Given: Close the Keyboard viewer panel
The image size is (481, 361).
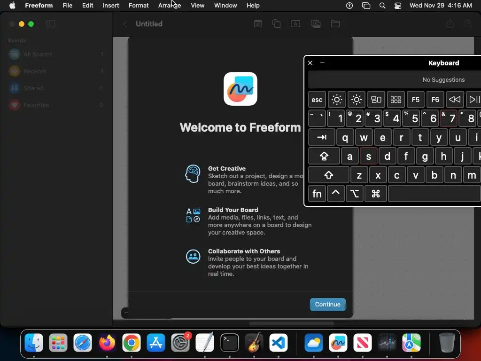Looking at the screenshot, I should click(x=310, y=63).
